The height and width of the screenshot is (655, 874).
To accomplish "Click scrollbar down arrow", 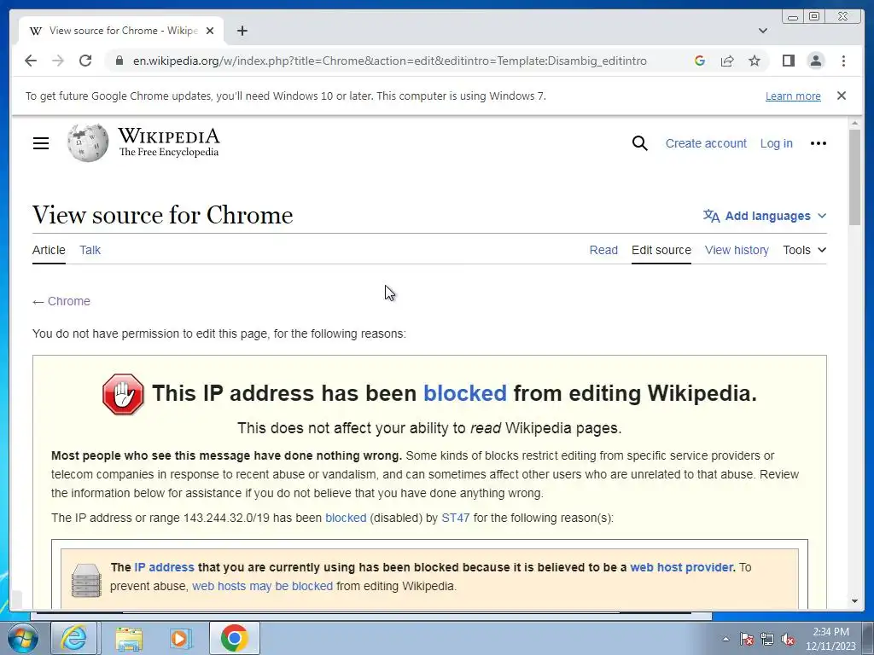I will (x=854, y=601).
